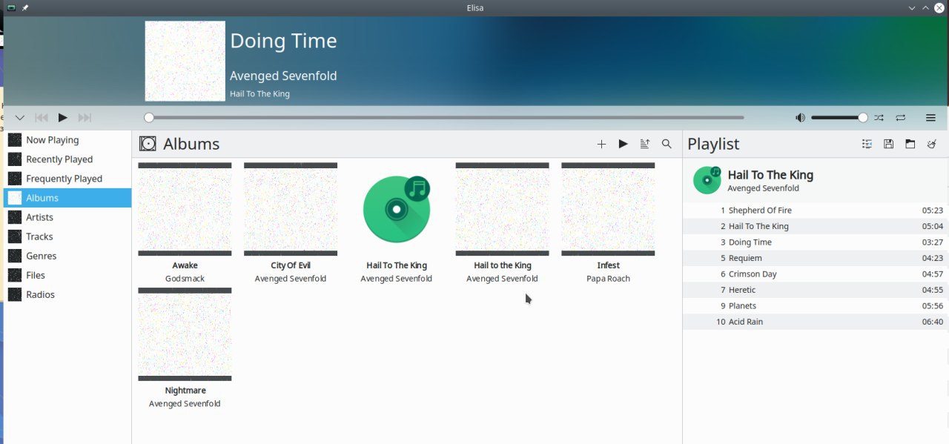Select Planets in the playlist
This screenshot has height=444, width=949.
(816, 306)
